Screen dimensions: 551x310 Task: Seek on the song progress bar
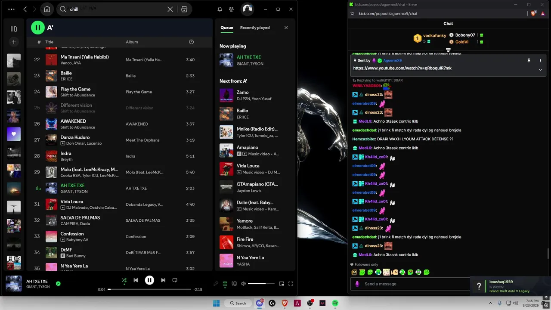tap(149, 289)
